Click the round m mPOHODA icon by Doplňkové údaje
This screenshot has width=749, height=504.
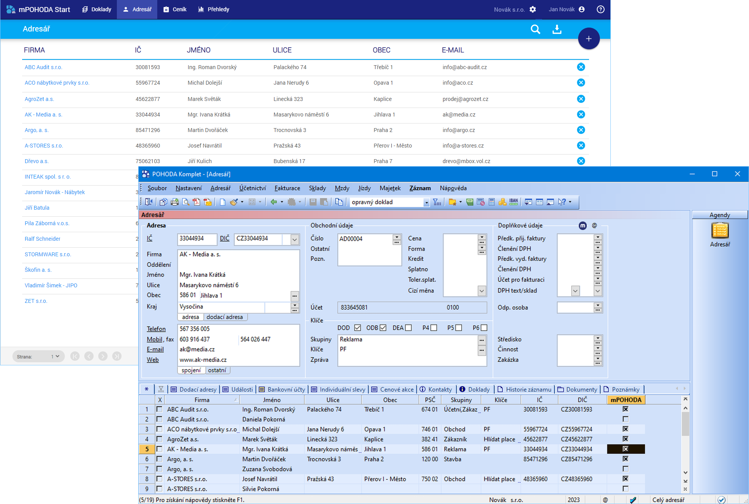tap(582, 226)
